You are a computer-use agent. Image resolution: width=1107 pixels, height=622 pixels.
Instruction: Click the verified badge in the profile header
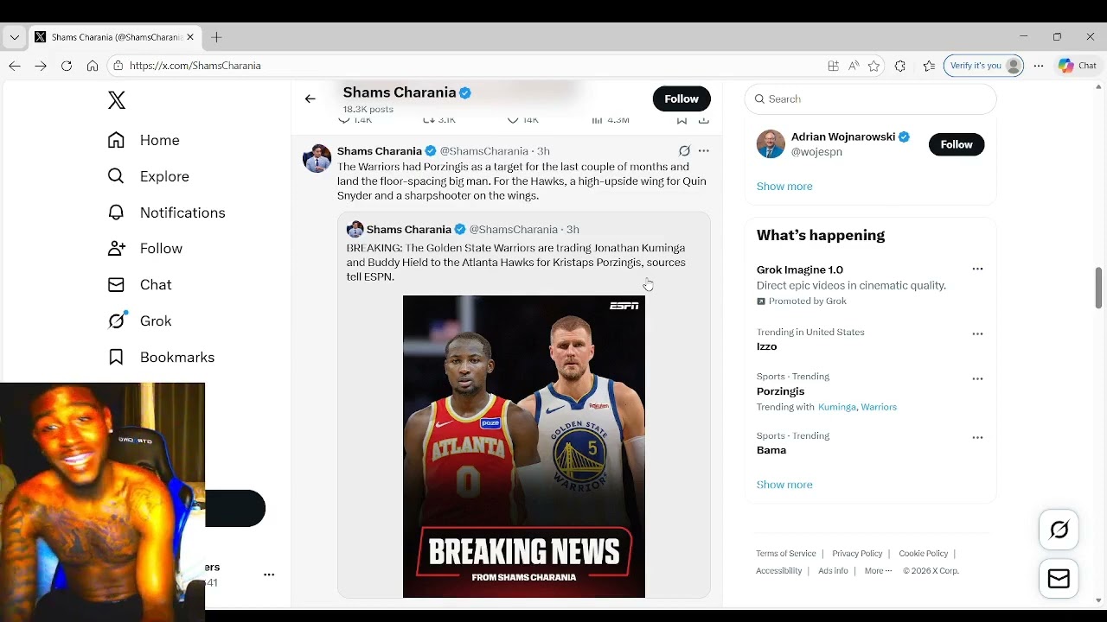coord(465,92)
